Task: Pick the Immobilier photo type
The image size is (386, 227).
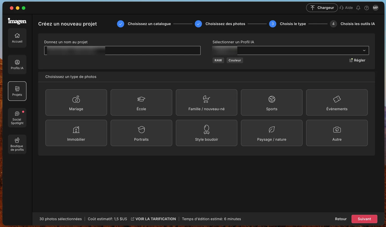Action: pyautogui.click(x=76, y=133)
